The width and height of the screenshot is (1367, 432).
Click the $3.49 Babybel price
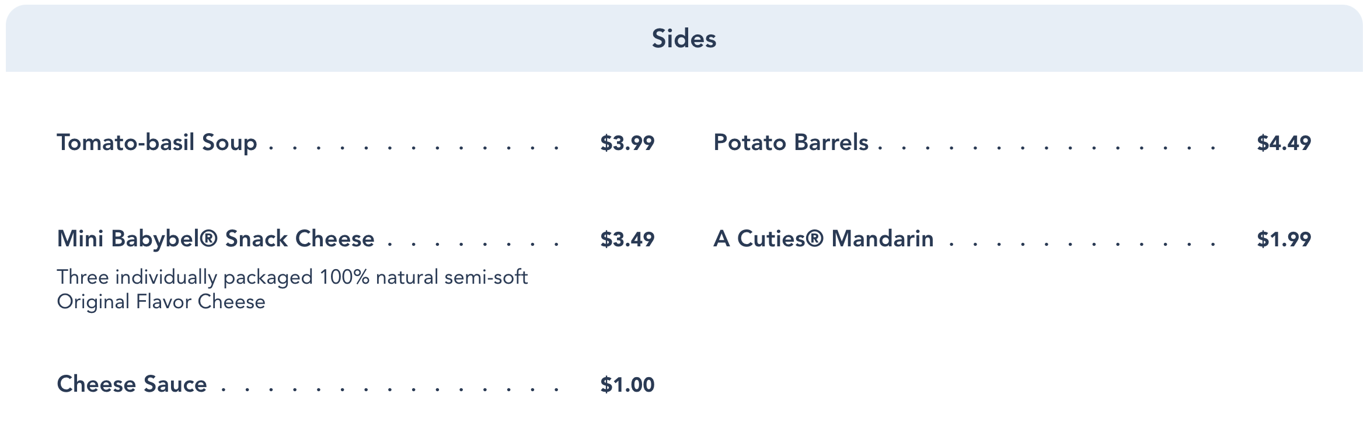click(x=627, y=239)
